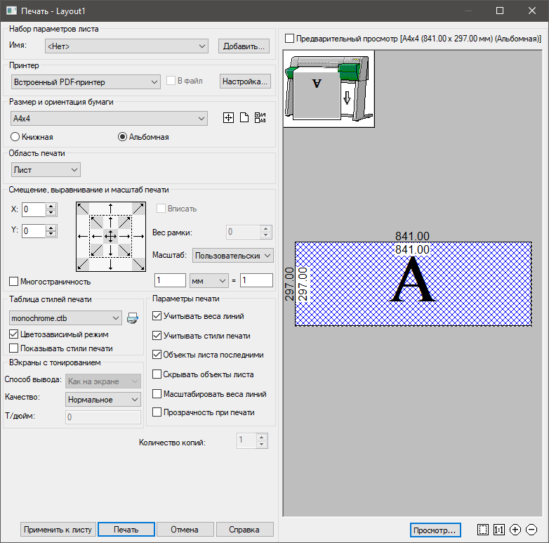This screenshot has height=543, width=549.
Task: Click the paper format checklist icon
Action: pyautogui.click(x=260, y=118)
